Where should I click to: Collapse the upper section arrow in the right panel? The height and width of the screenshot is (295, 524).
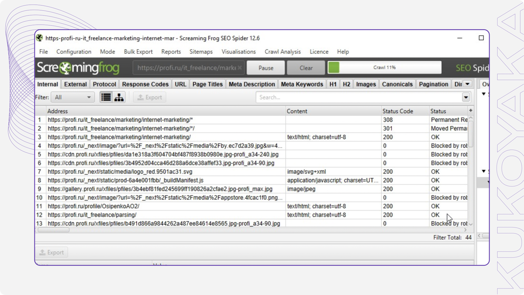pos(484,94)
